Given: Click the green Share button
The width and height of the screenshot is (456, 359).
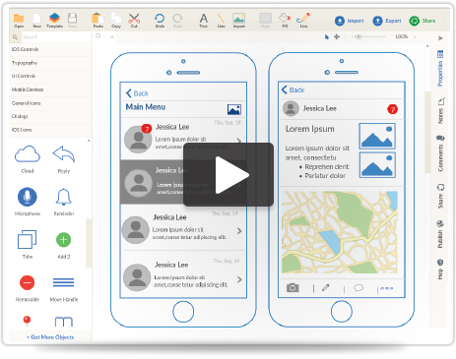Looking at the screenshot, I should click(423, 21).
